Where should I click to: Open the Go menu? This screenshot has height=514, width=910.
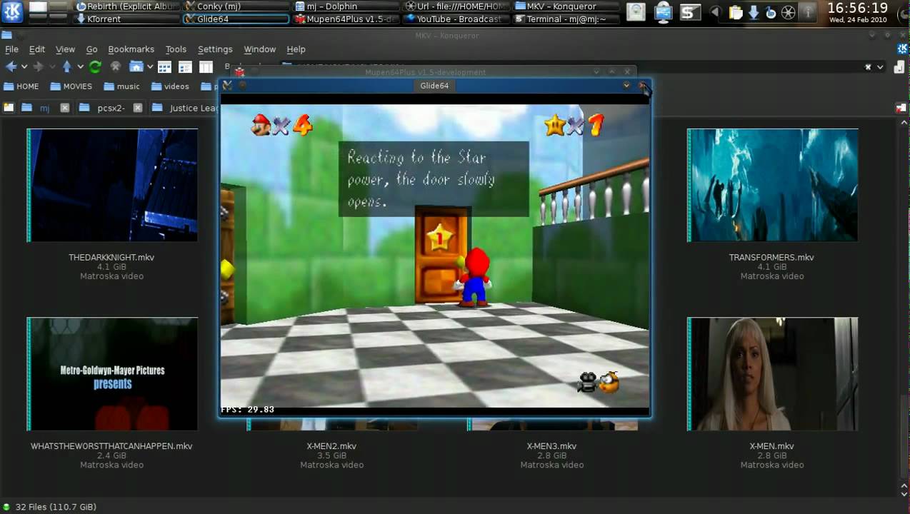coord(91,49)
